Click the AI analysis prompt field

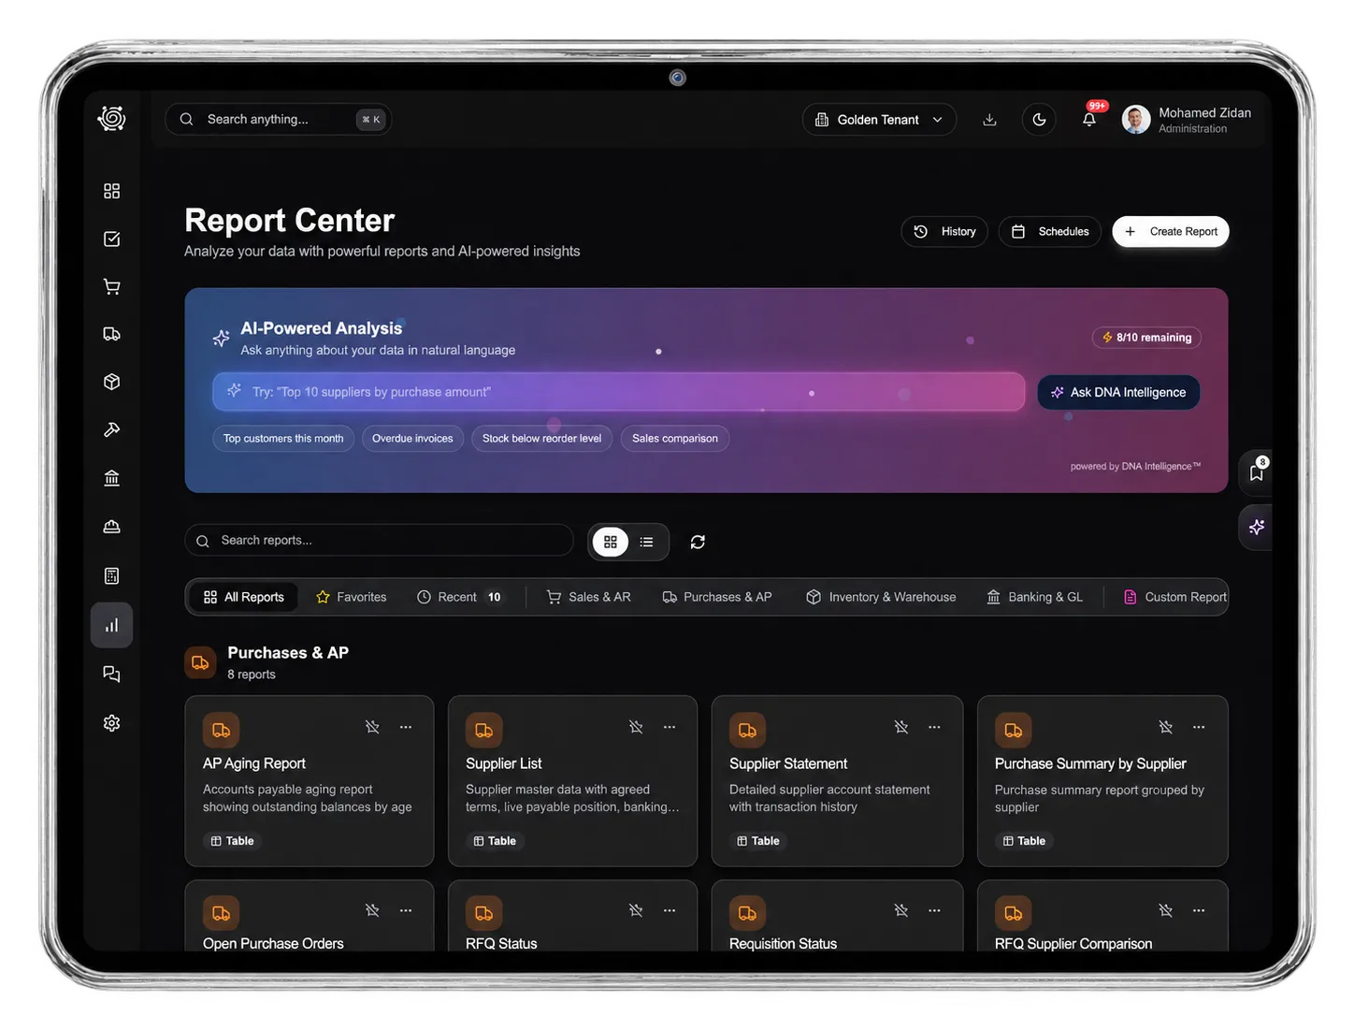coord(619,392)
